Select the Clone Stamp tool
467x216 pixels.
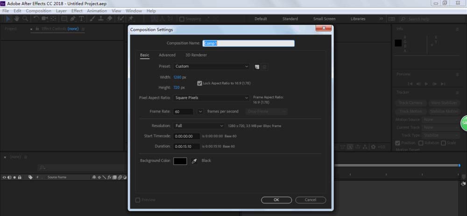pyautogui.click(x=101, y=19)
